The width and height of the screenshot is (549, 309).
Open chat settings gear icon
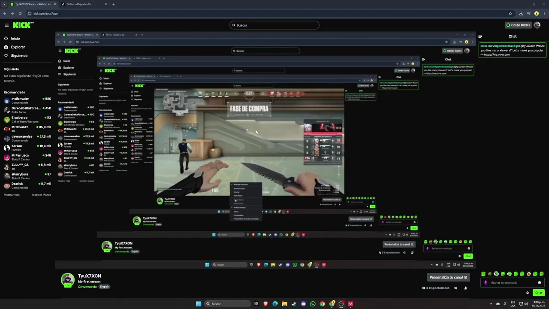tap(528, 293)
